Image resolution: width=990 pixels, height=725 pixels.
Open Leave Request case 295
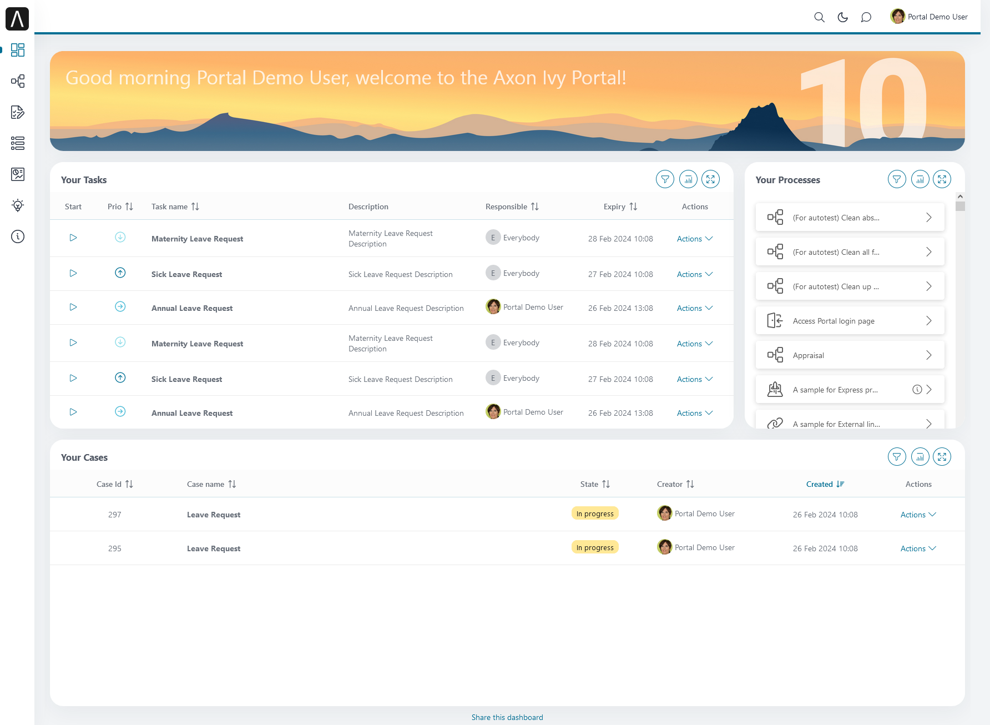(x=214, y=548)
